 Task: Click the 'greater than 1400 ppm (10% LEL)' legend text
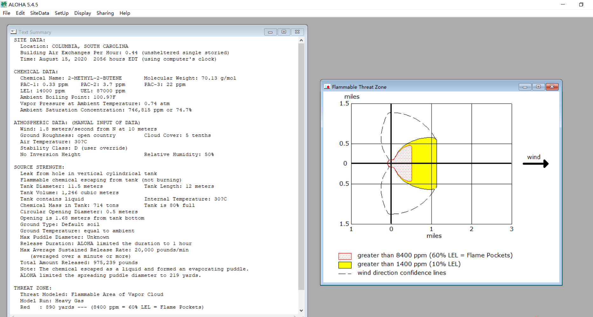tap(409, 264)
